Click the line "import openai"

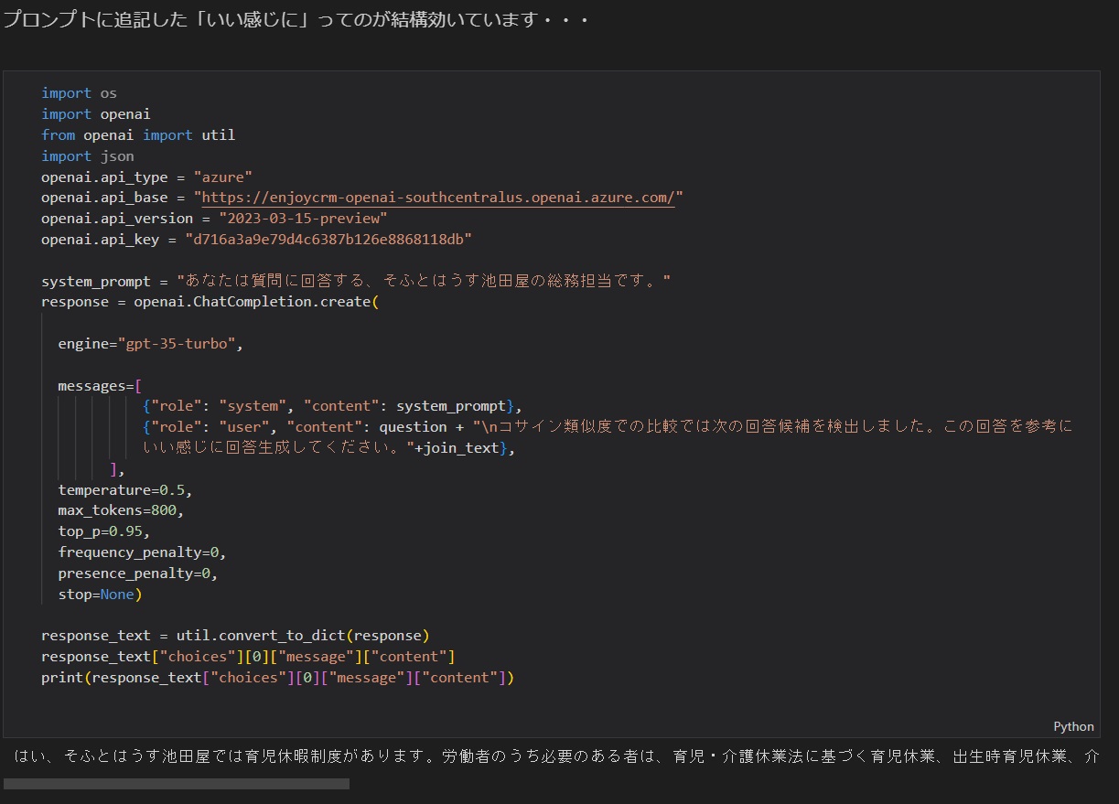[96, 114]
